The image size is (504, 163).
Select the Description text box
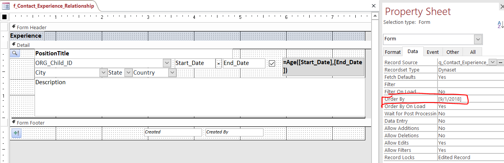200,97
